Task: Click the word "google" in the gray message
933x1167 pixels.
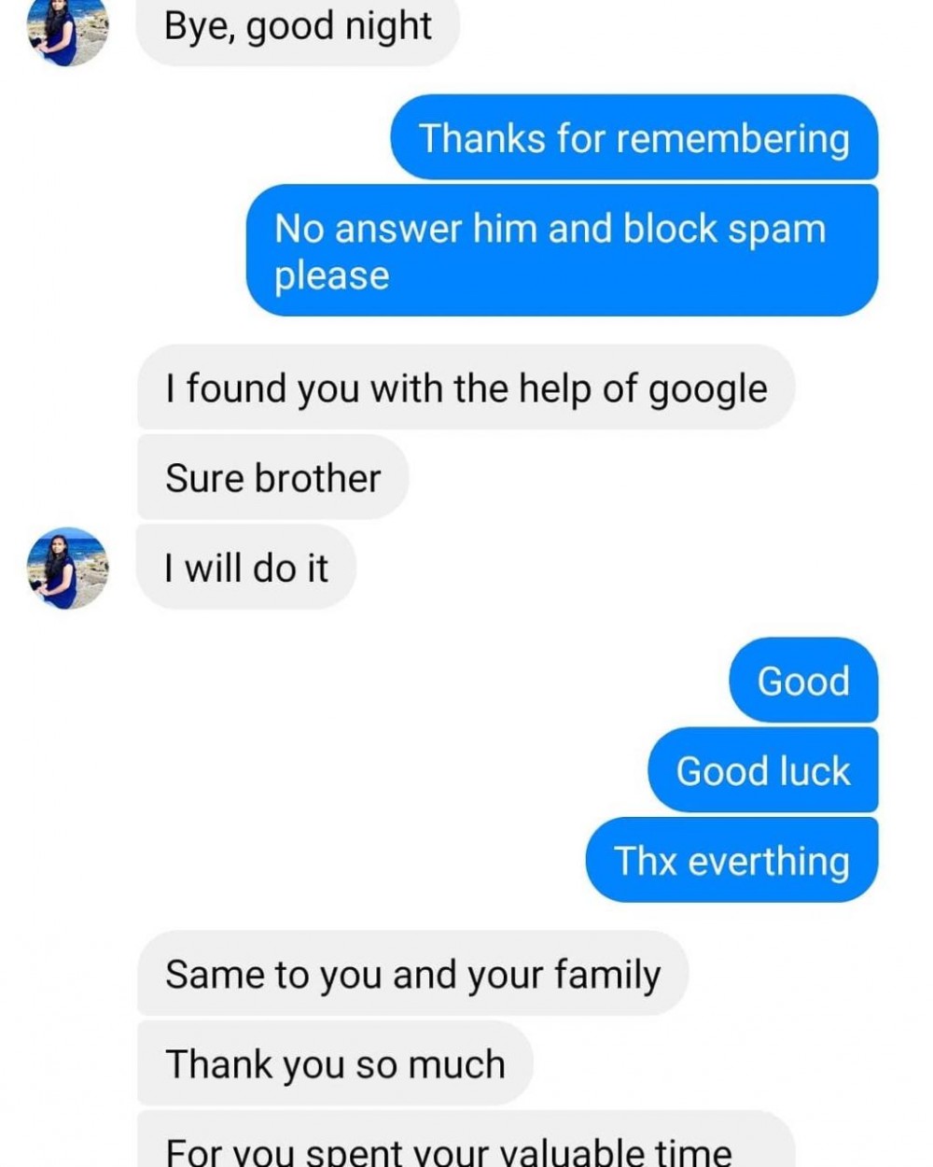Action: [707, 388]
